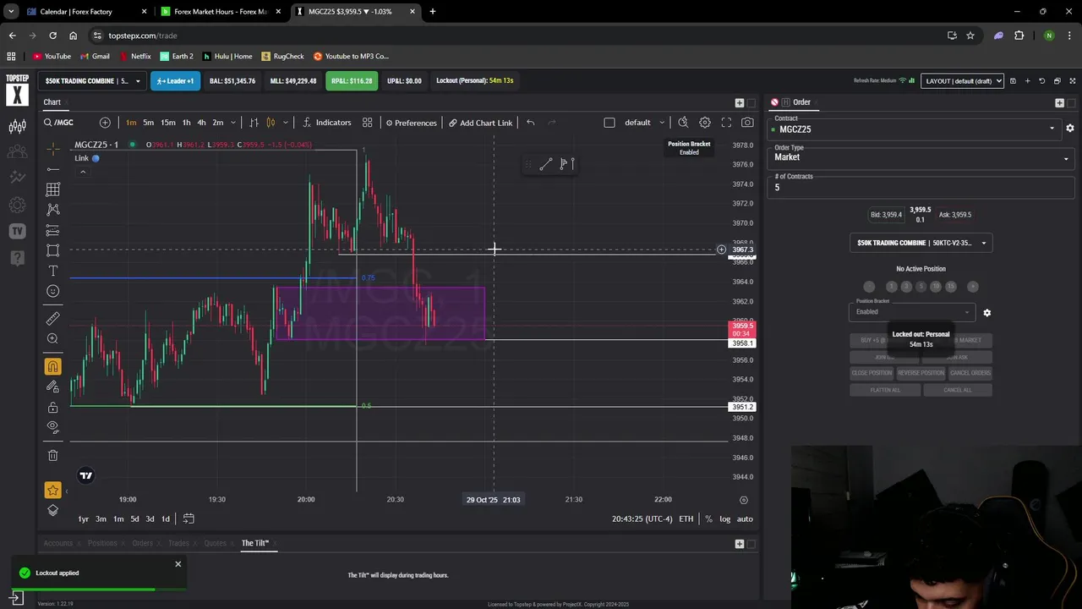Viewport: 1082px width, 609px height.
Task: Switch to the Positions tab
Action: tap(102, 543)
